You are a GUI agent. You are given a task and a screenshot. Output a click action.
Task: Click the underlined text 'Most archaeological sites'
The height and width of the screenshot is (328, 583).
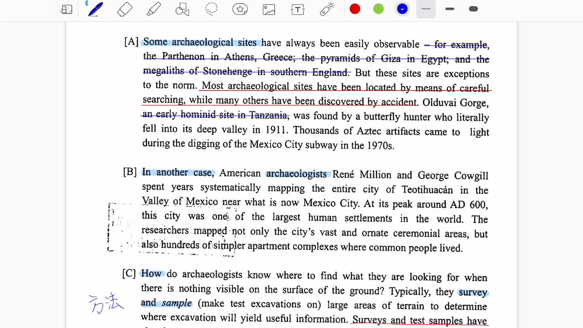click(x=257, y=86)
